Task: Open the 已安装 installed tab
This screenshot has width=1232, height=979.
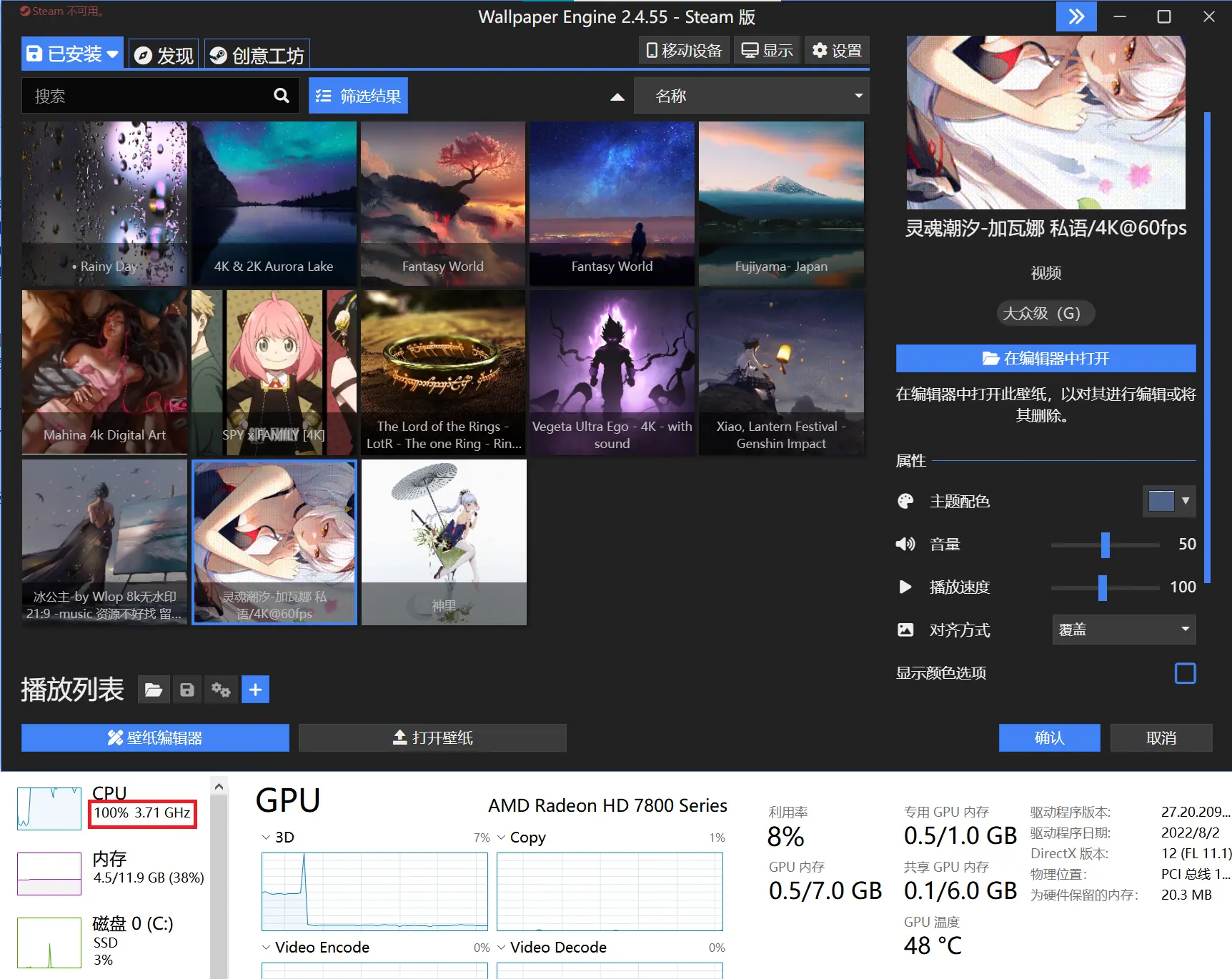Action: pyautogui.click(x=72, y=54)
